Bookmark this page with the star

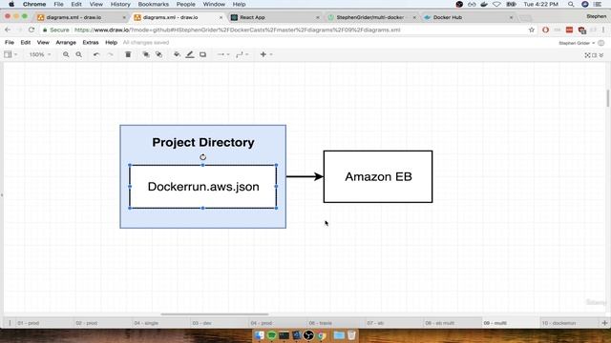pos(531,30)
